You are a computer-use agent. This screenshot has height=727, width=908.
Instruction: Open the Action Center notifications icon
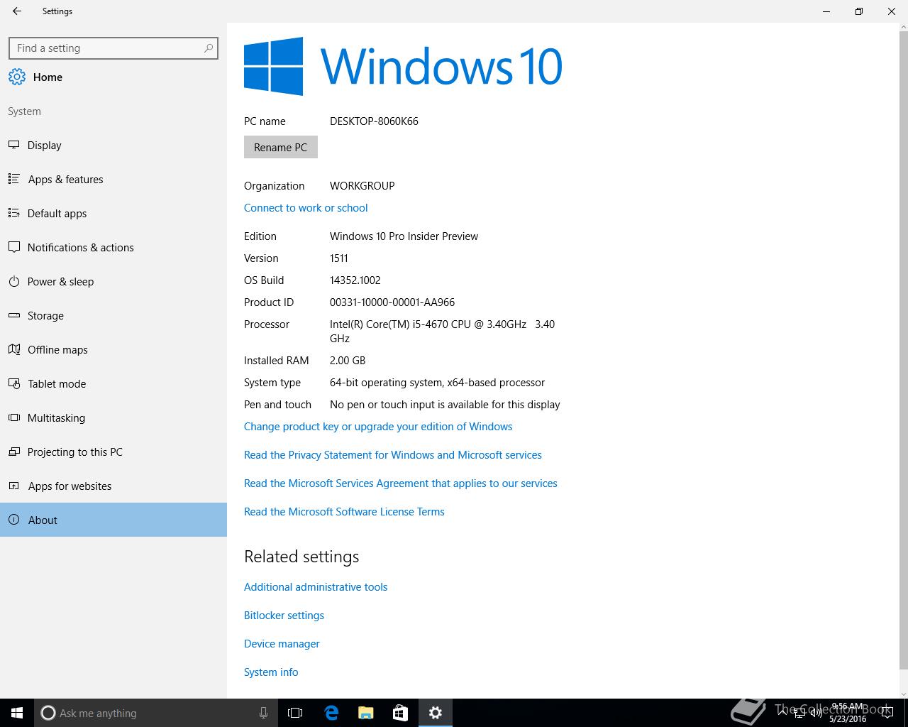[x=887, y=713]
